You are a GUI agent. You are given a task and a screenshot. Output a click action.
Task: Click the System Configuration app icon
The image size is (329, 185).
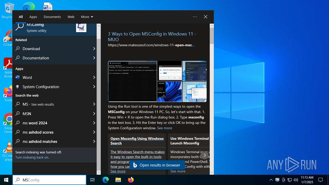pos(17,87)
